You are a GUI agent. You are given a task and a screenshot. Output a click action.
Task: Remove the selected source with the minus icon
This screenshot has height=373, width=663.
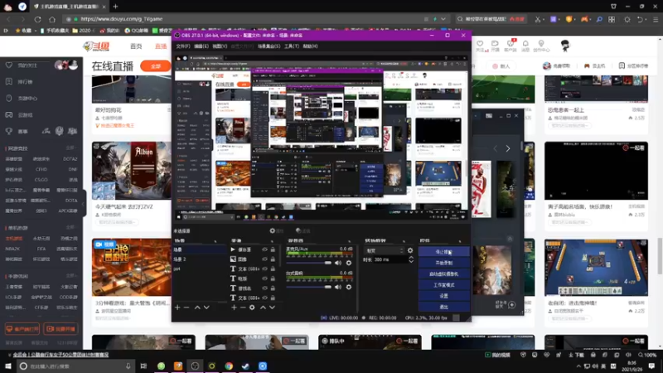(x=243, y=308)
